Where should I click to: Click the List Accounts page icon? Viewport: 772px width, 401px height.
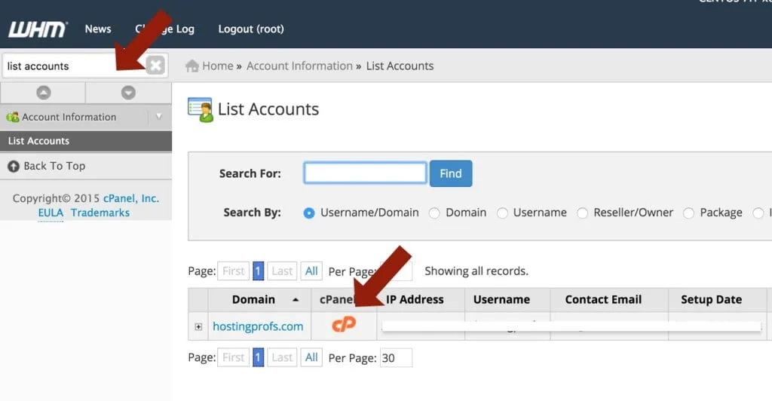tap(200, 110)
